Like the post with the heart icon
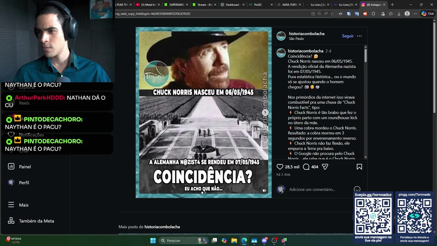This screenshot has height=246, width=437. pos(280,167)
